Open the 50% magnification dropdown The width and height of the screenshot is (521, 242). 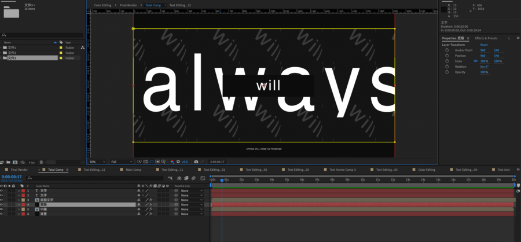pyautogui.click(x=97, y=162)
